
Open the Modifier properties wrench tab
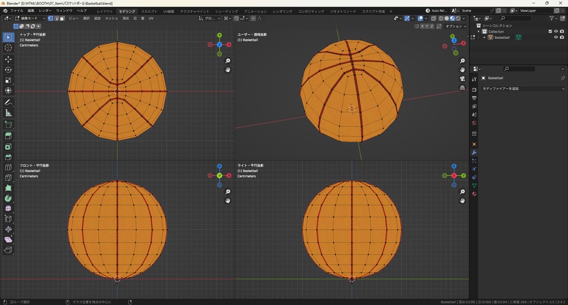coord(474,152)
